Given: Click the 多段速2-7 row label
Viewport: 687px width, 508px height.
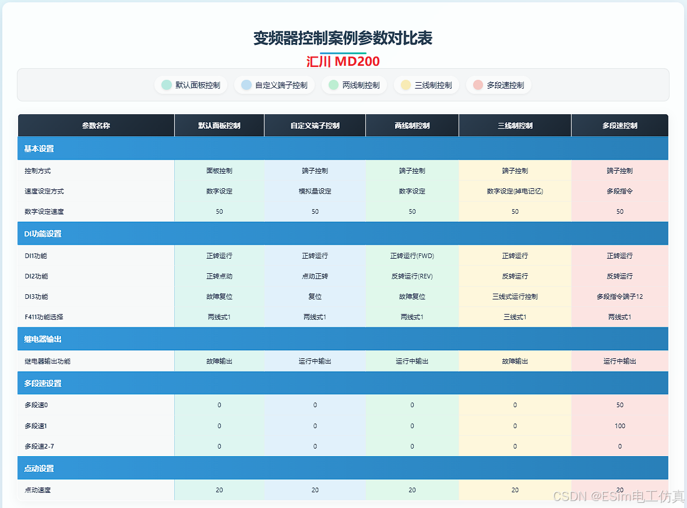Looking at the screenshot, I should [40, 446].
